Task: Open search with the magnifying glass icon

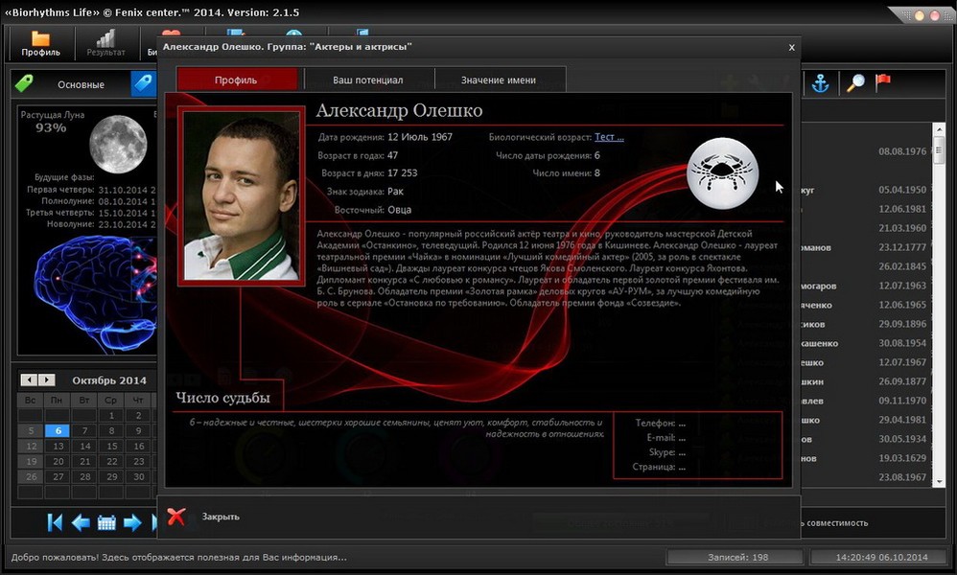Action: [x=853, y=83]
